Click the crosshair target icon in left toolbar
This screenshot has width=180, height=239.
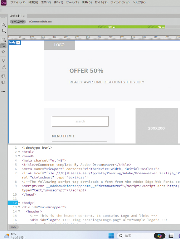tap(3, 52)
